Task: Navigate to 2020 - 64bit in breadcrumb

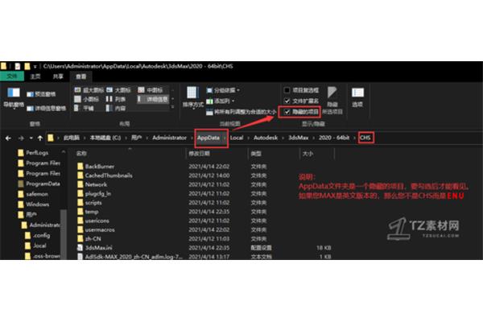Action: [334, 138]
